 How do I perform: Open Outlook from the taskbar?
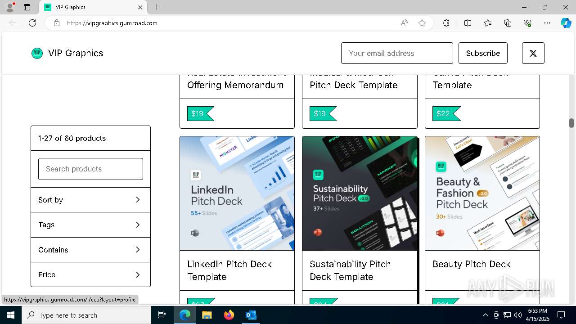coord(251,315)
